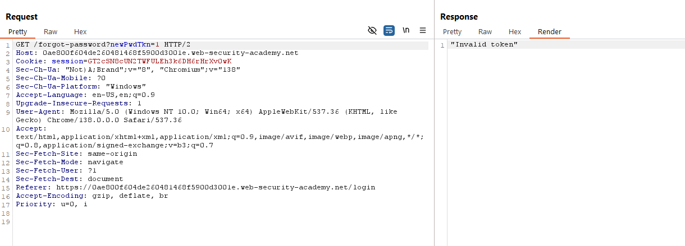Toggle the \n non-printable characters button
Image resolution: width=685 pixels, height=246 pixels.
pyautogui.click(x=406, y=30)
